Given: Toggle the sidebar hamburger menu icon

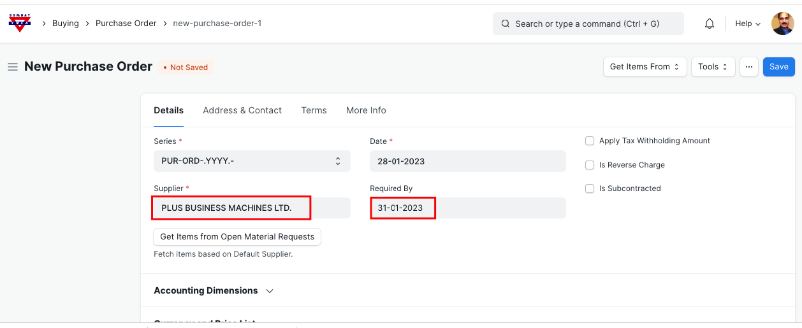Looking at the screenshot, I should coord(12,67).
